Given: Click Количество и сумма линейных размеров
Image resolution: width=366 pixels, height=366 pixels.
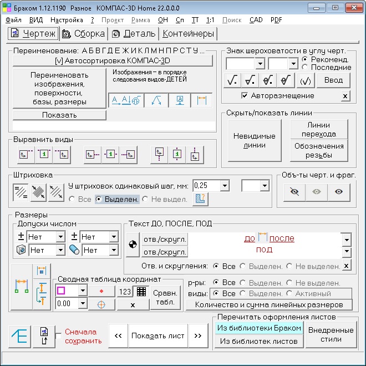Looking at the screenshot, I should [269, 304].
